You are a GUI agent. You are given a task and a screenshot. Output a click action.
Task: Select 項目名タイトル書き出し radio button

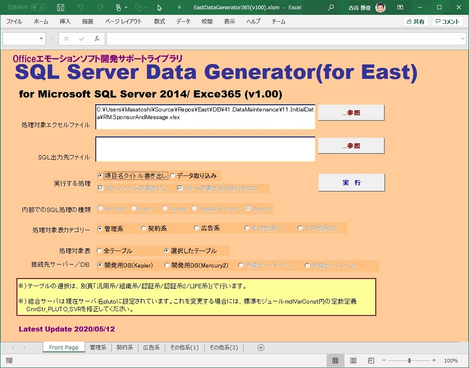pos(100,176)
